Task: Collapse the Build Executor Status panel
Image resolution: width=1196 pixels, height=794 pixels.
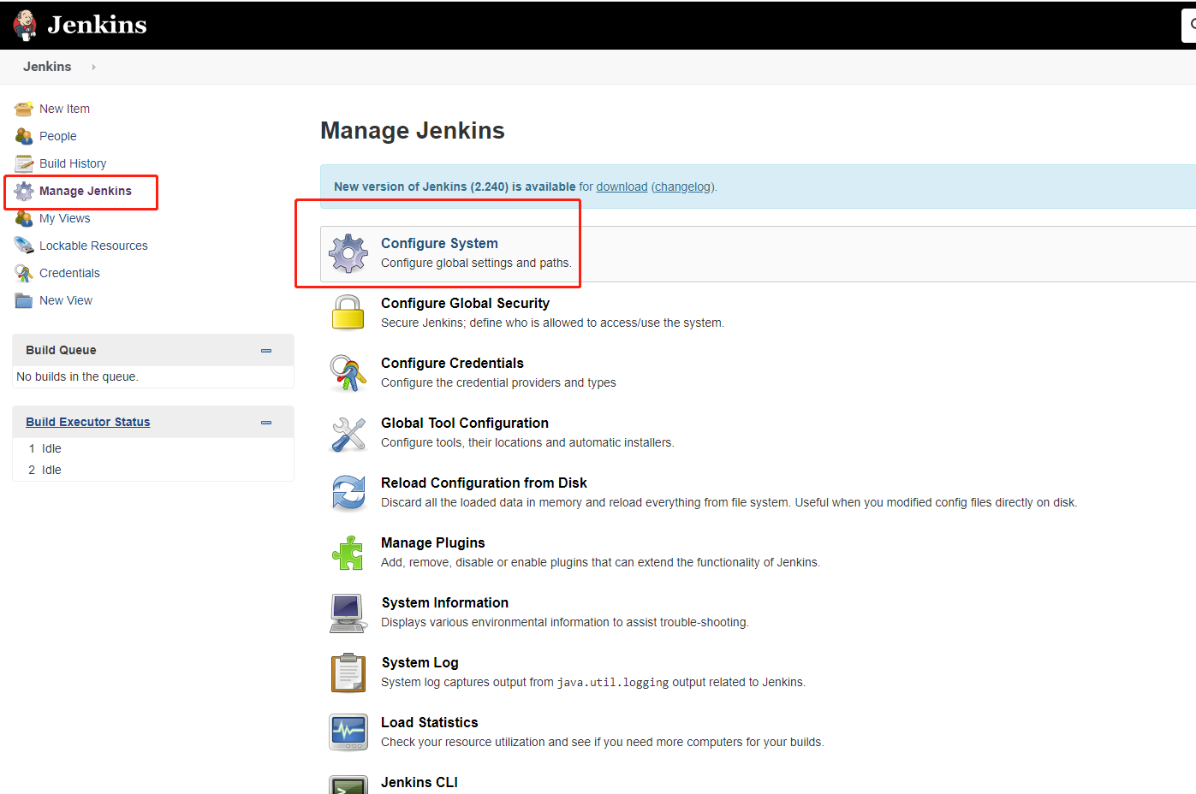Action: click(265, 422)
